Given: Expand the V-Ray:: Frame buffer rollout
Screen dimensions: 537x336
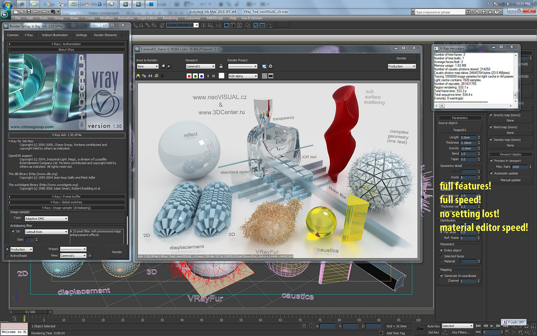Looking at the screenshot, I should click(66, 197).
